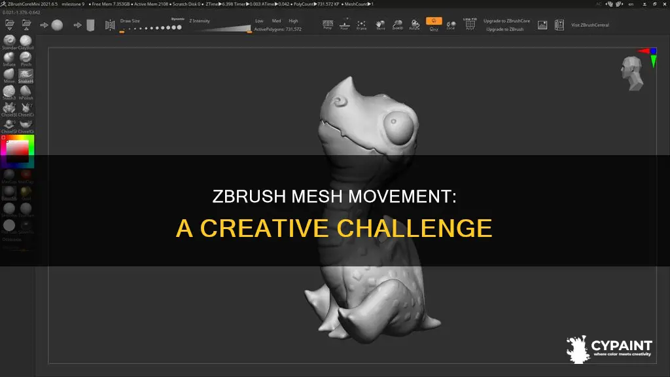The image size is (670, 377).
Task: Set resolution to High
Action: click(x=293, y=20)
